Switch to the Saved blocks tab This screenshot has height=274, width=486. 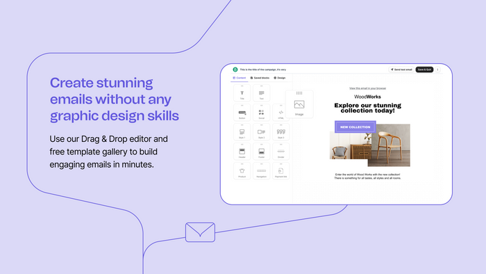(x=260, y=78)
